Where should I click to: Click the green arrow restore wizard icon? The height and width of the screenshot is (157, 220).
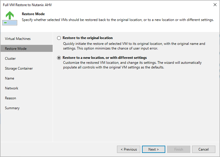tap(10, 18)
